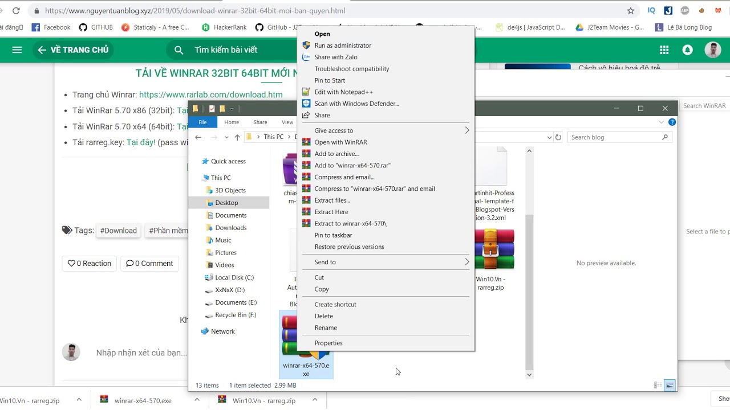Open options for winrar-x64-570.exe download
The image size is (730, 410).
coord(197,400)
